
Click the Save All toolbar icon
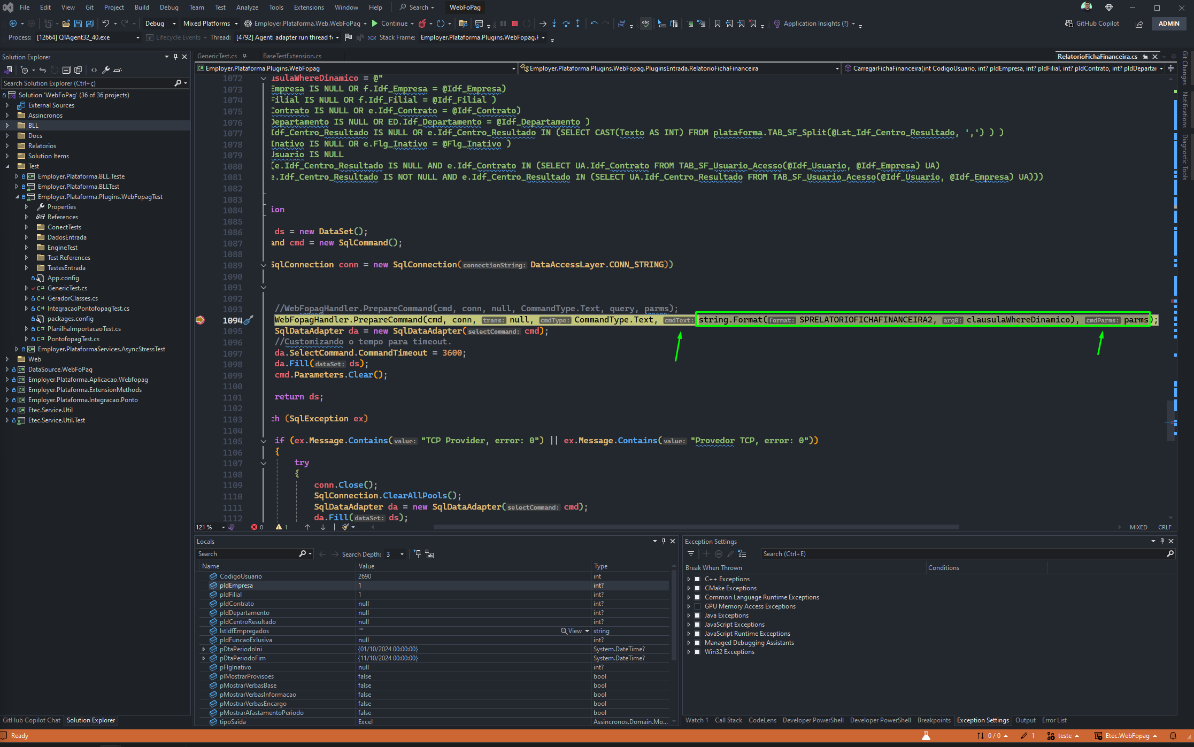click(90, 24)
